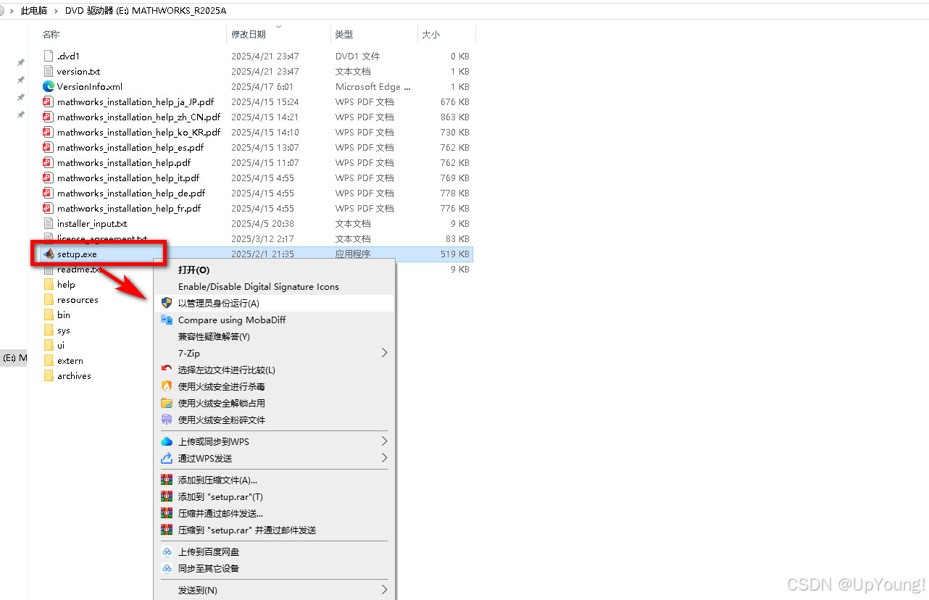Screen dimensions: 929x600
Task: Click the MobaDiff compare icon
Action: 167,320
